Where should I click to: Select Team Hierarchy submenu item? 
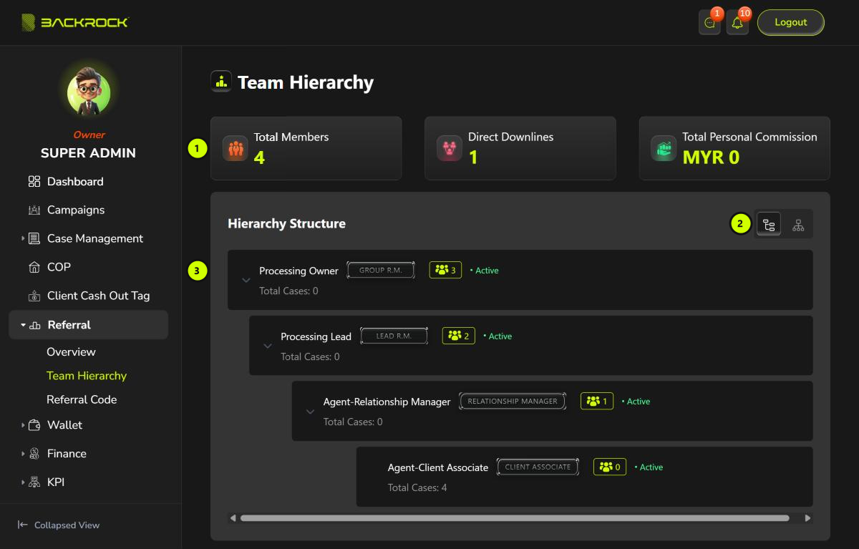tap(87, 376)
